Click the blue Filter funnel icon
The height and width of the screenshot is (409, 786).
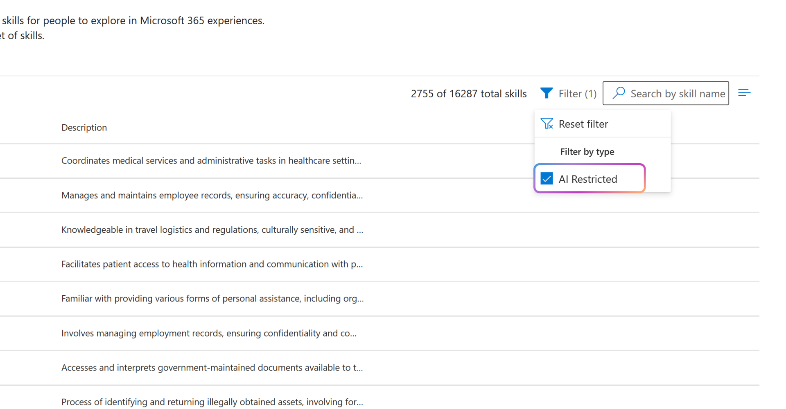coord(546,93)
